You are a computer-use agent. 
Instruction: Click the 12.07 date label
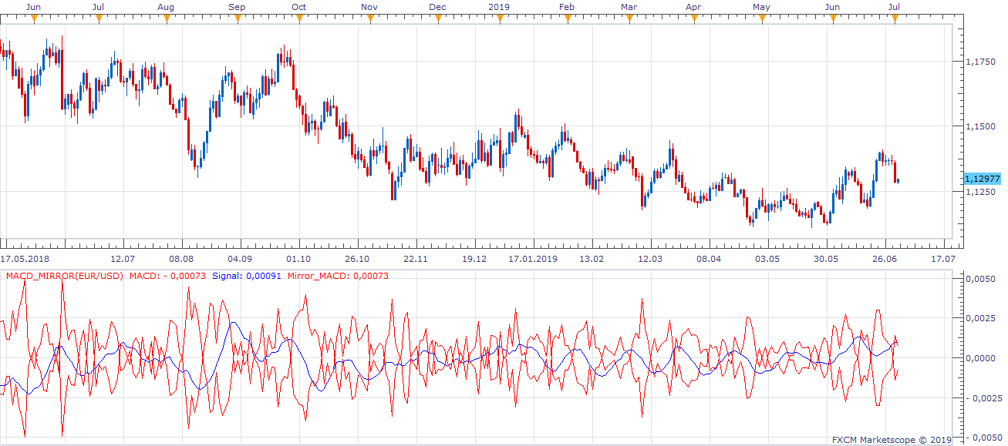click(x=123, y=260)
